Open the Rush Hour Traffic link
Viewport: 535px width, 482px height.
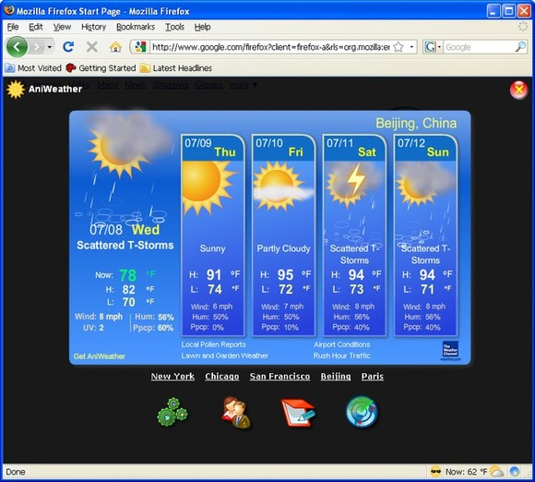click(x=341, y=355)
